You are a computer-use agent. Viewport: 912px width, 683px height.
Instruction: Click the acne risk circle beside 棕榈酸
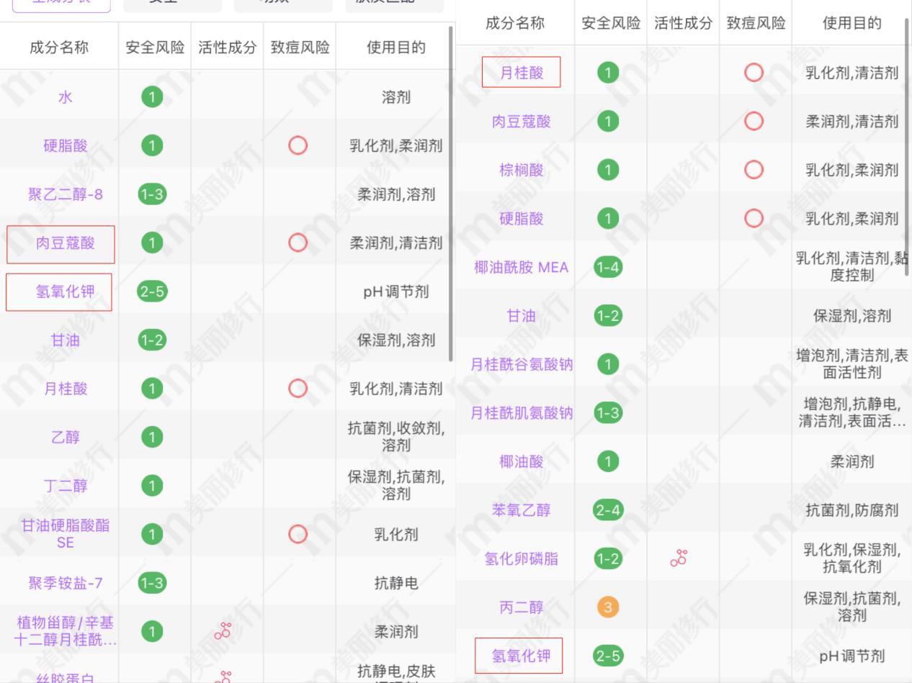[x=754, y=170]
